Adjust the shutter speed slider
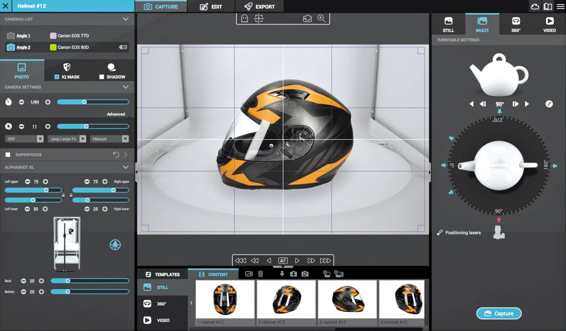 [x=93, y=102]
